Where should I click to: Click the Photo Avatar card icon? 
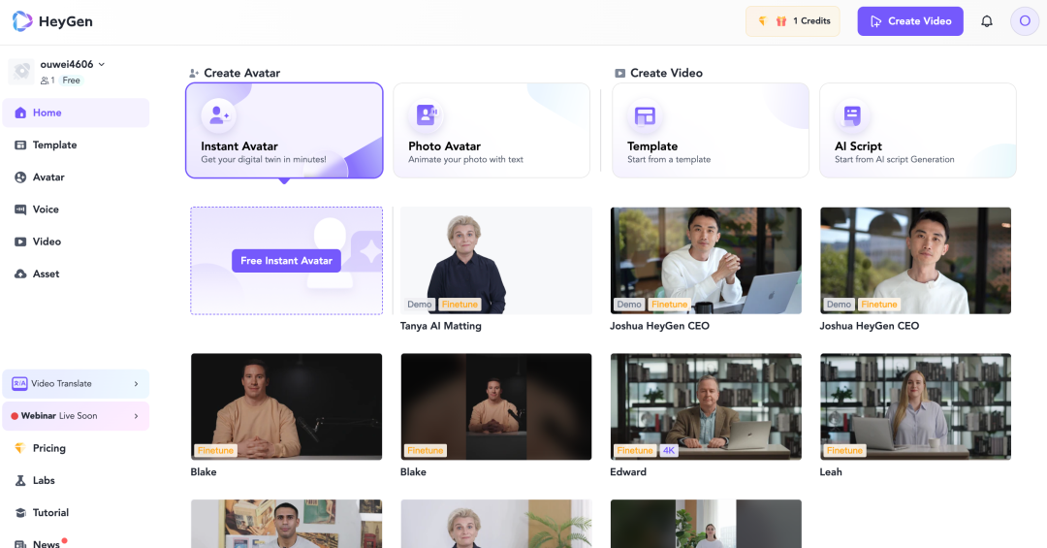(x=426, y=115)
